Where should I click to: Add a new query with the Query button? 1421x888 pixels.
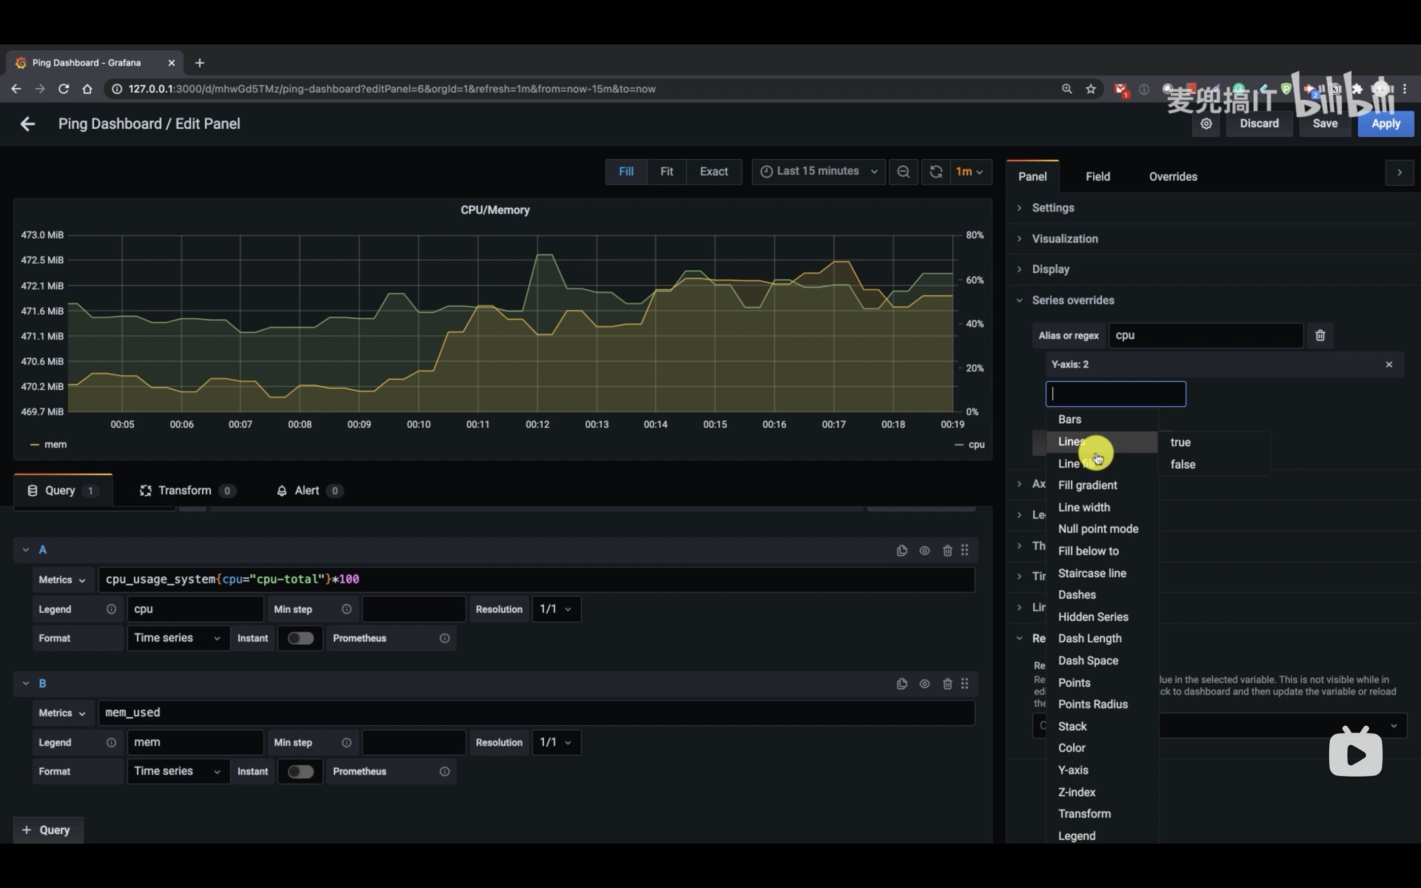(x=47, y=830)
